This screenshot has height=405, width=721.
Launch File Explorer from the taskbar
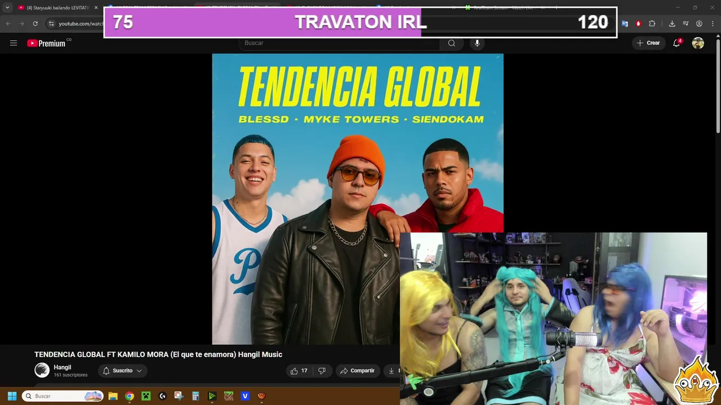pos(113,396)
